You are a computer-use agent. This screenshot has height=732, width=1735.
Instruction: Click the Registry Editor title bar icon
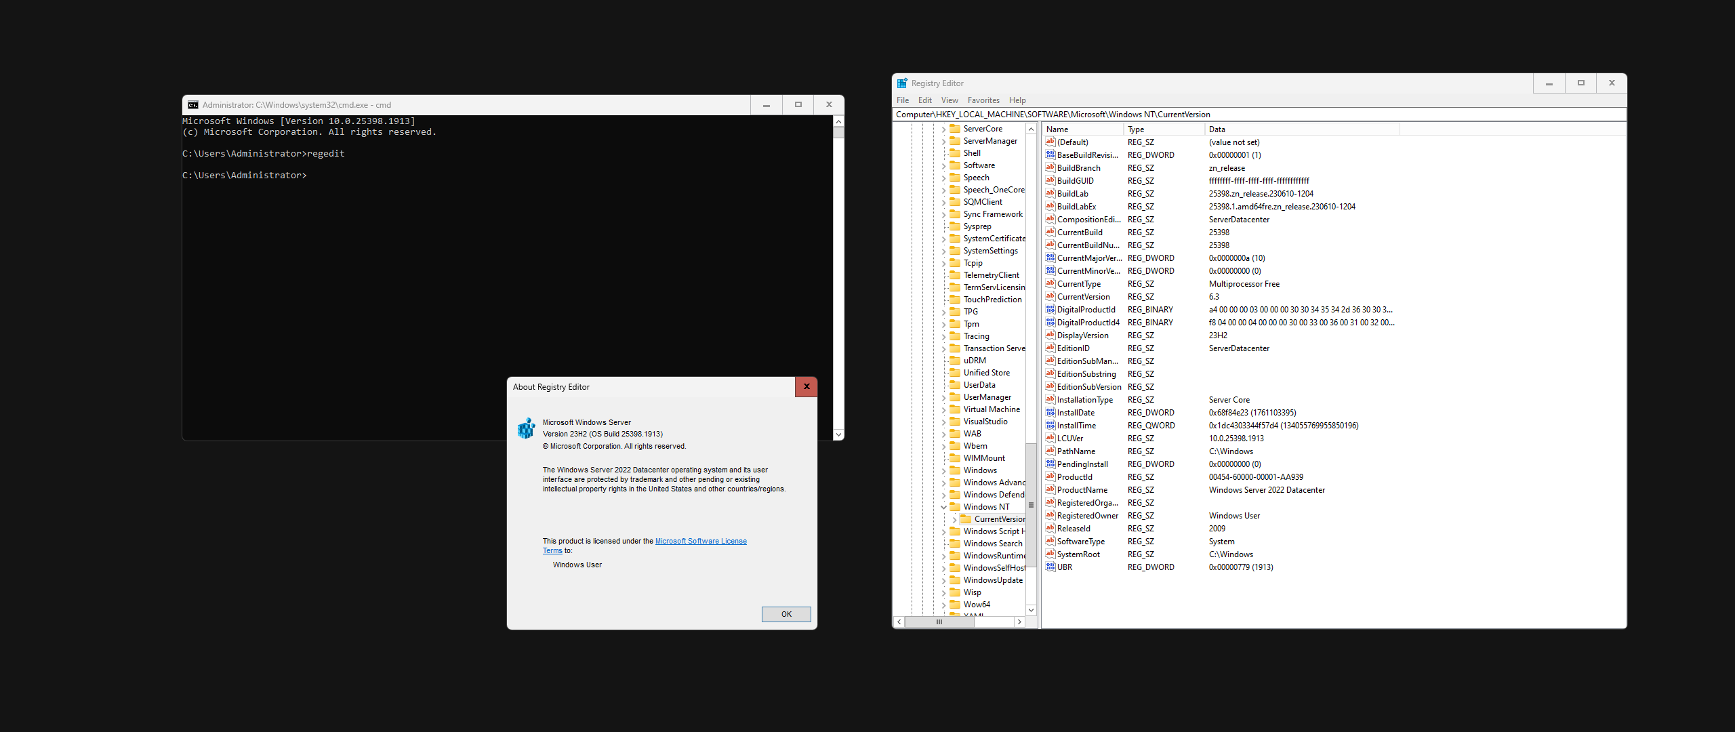902,83
